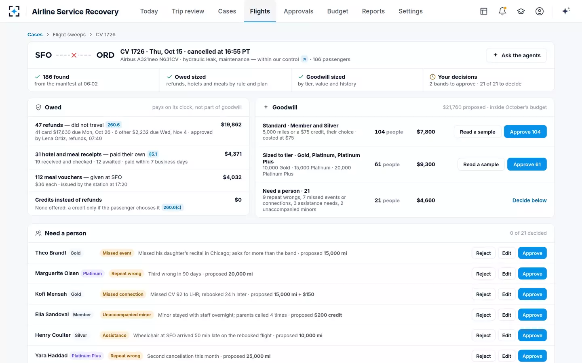582x363 pixels.
Task: Approve 104 Standard goodwill passengers
Action: 525,132
